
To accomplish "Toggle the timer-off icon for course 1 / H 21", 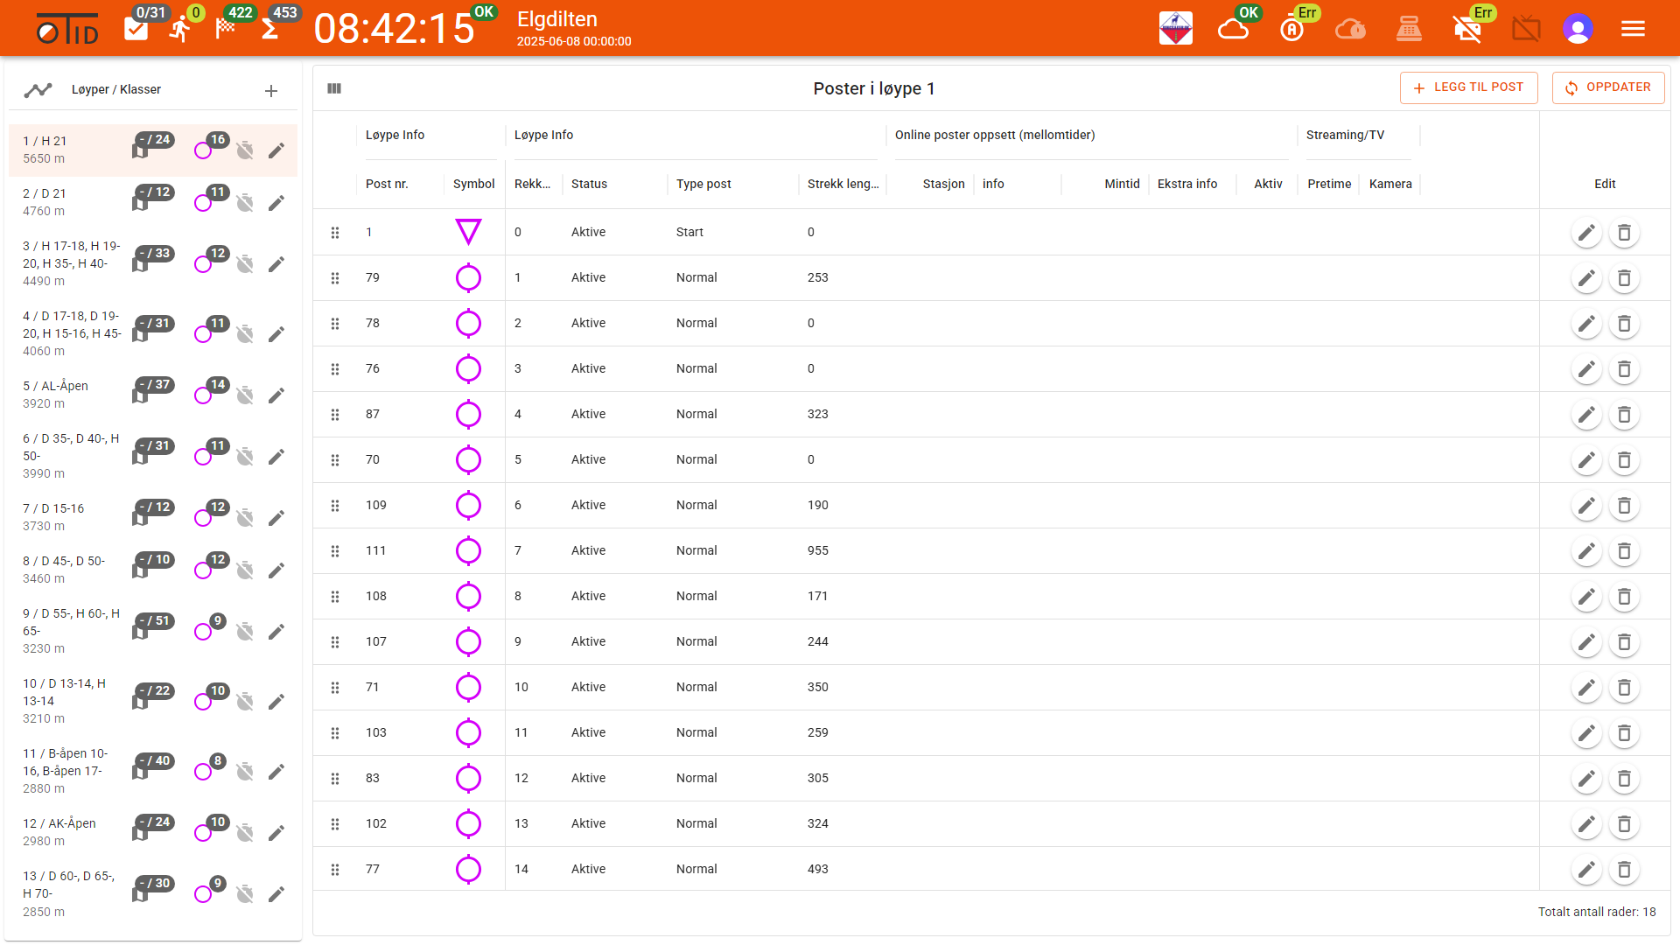I will (245, 150).
